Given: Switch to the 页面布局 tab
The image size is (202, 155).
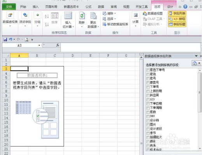Looking at the screenshot, I should [51, 7].
